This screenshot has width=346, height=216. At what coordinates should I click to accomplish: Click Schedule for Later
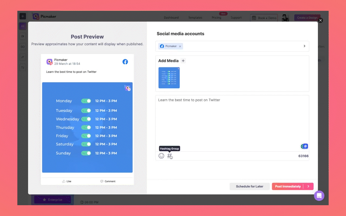coord(250,187)
